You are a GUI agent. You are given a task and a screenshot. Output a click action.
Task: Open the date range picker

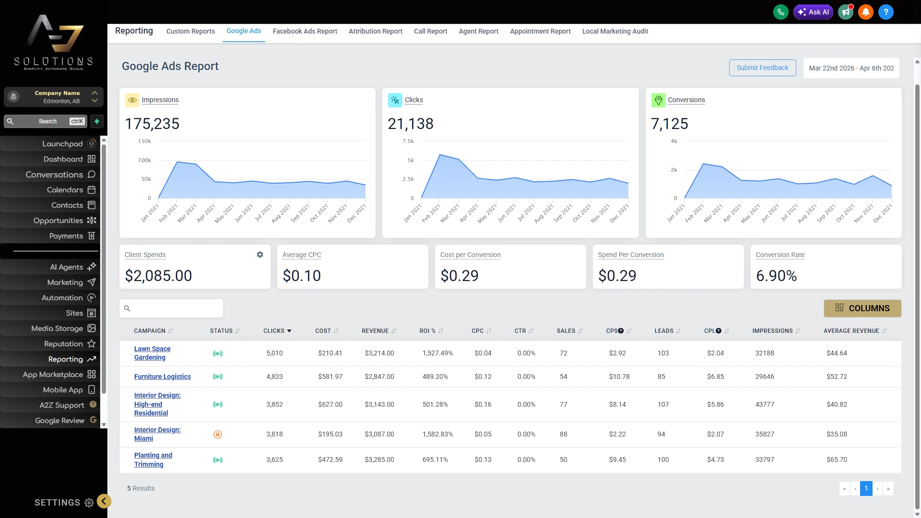[851, 68]
